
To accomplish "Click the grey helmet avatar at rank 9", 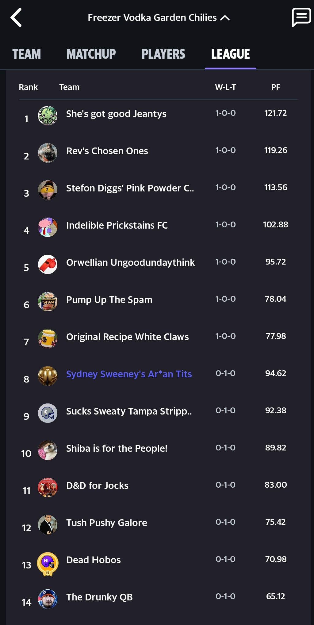I will (x=48, y=413).
